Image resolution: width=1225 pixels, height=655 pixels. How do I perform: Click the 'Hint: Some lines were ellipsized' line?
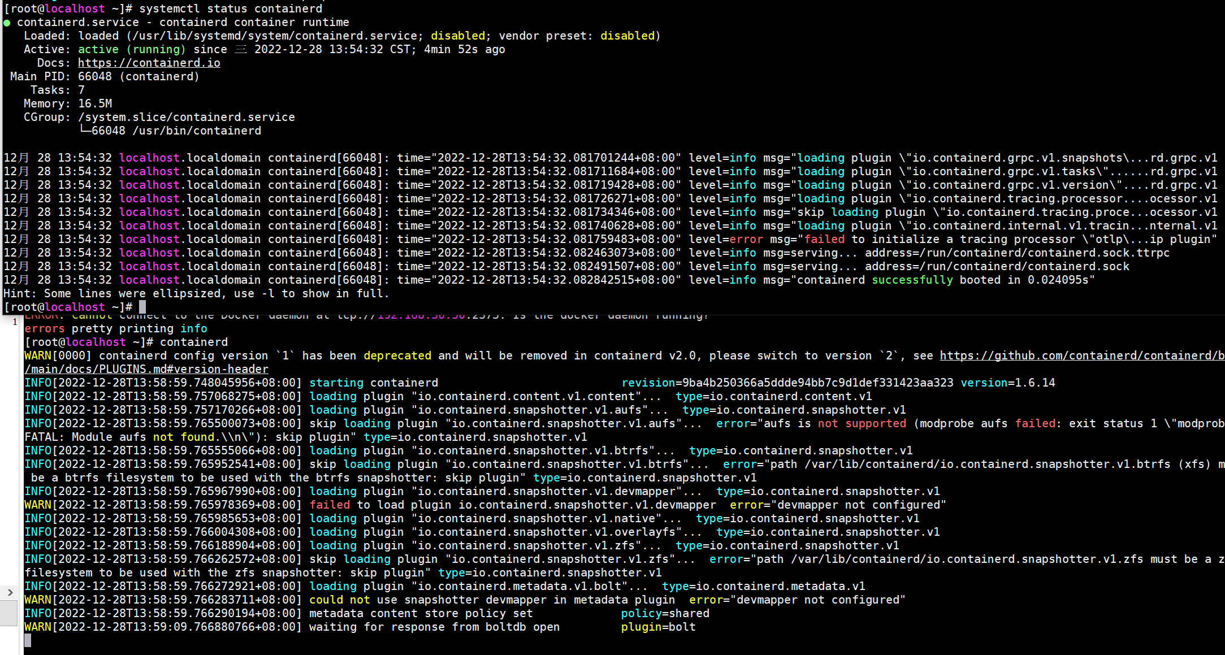(196, 293)
